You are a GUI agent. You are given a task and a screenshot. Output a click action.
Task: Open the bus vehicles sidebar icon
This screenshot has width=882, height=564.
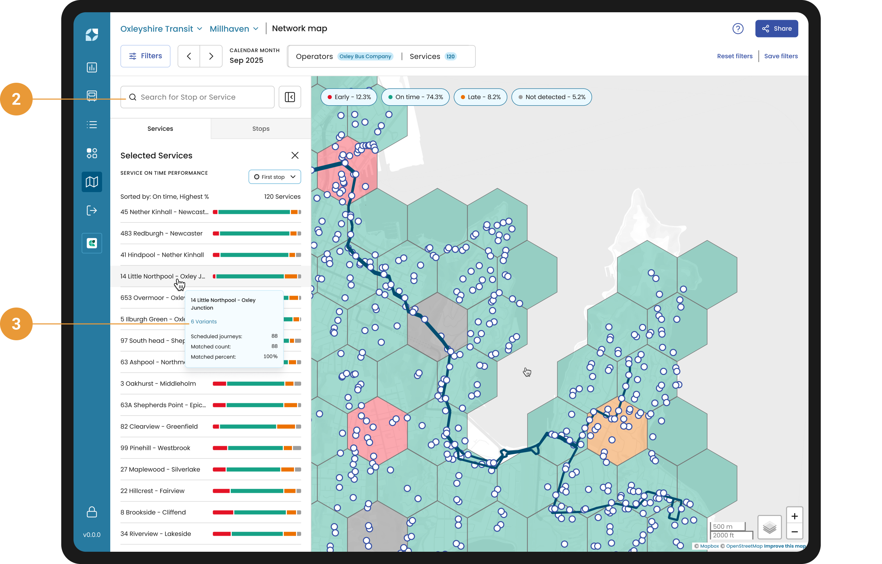pyautogui.click(x=92, y=96)
